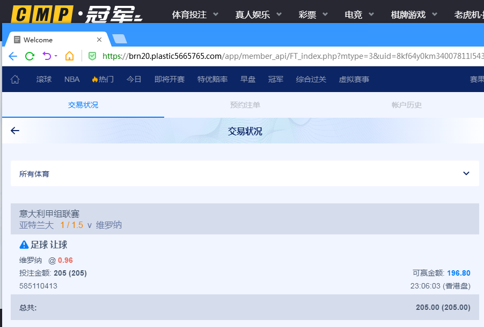Click the back arrow on 交易状况 page

(x=14, y=130)
